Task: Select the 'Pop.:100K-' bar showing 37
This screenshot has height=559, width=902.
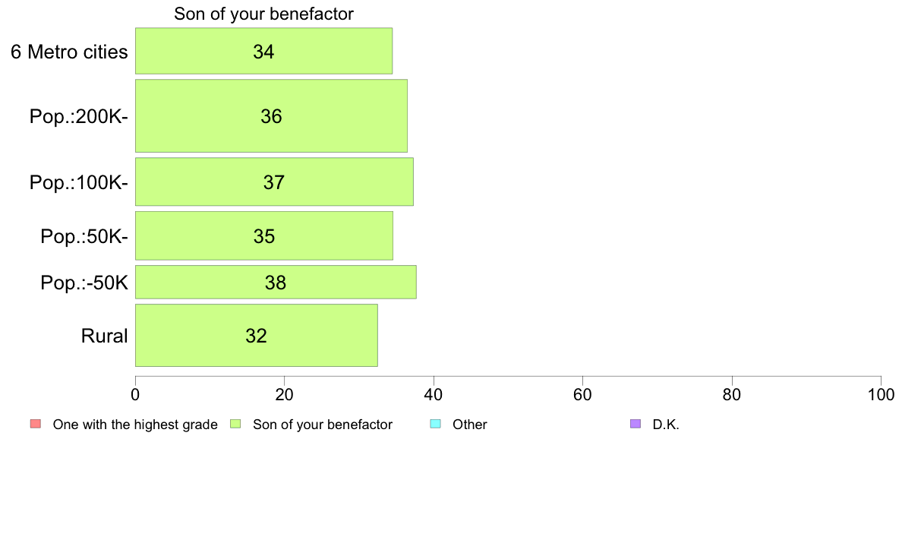Action: (274, 182)
